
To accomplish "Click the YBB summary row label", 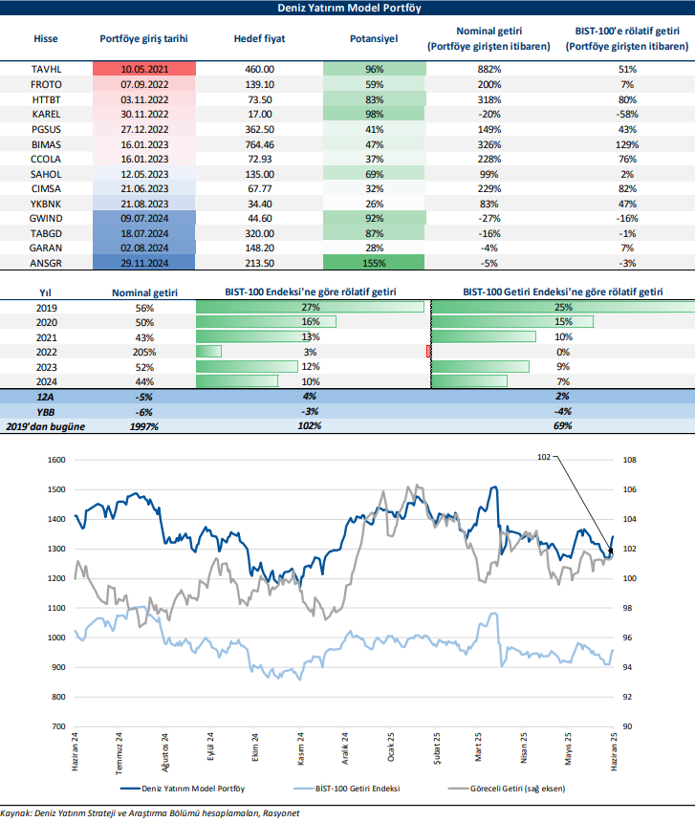I will (x=46, y=411).
